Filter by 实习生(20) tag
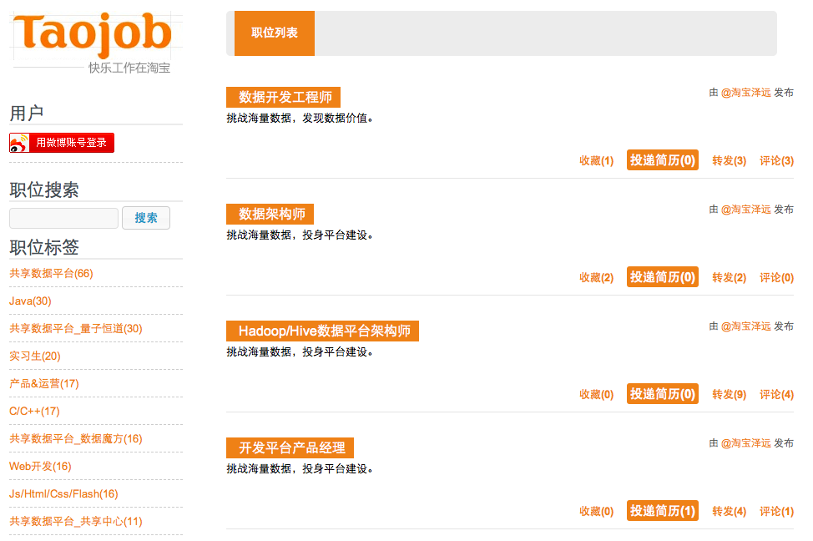 (x=34, y=356)
